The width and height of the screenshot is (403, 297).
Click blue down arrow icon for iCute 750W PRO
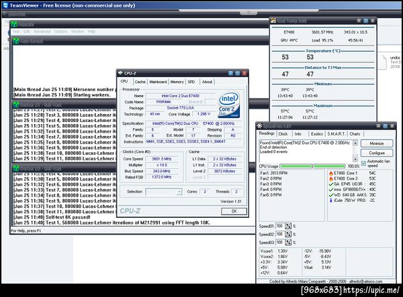(x=331, y=200)
